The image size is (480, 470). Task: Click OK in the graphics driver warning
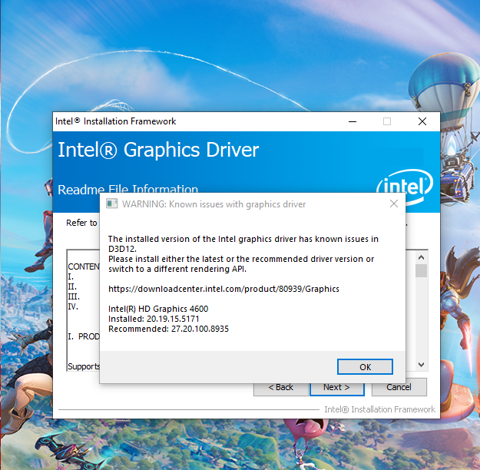(x=365, y=366)
